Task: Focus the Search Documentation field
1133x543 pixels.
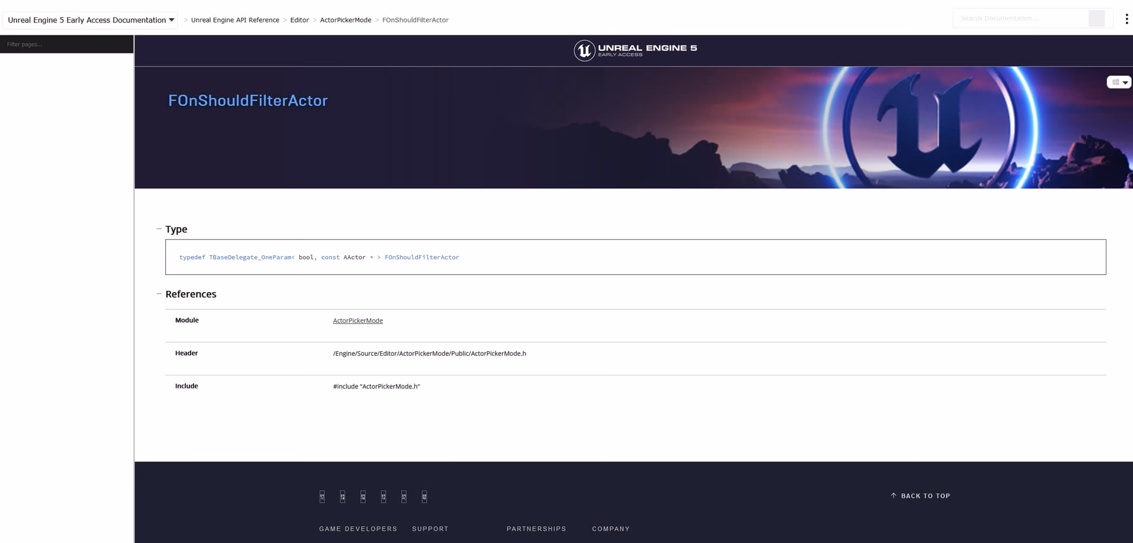Action: [1021, 18]
